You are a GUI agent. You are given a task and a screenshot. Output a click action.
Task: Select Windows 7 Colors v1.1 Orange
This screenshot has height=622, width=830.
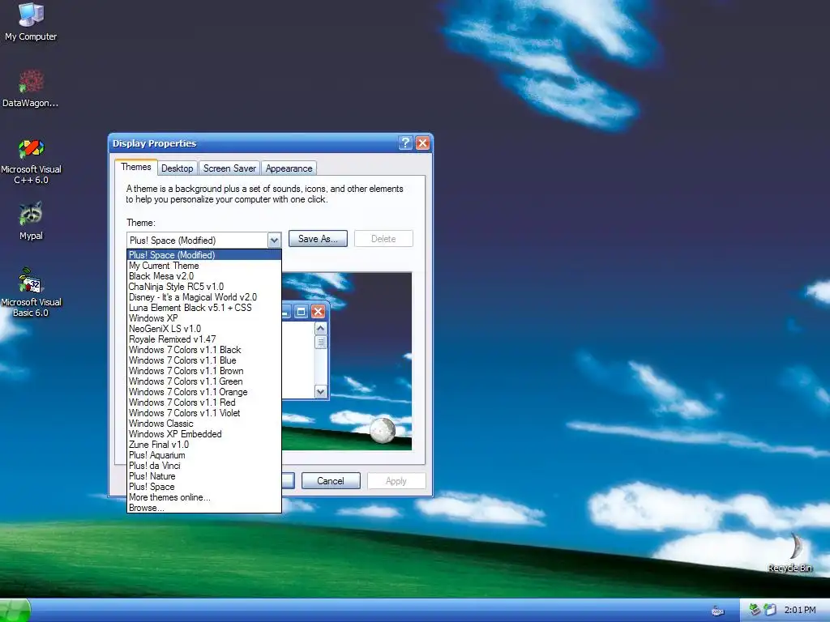203,392
